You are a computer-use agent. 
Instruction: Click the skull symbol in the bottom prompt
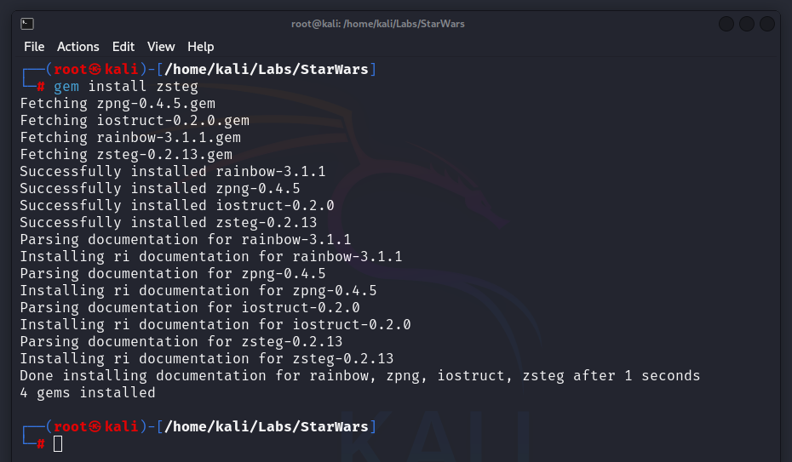coord(96,426)
